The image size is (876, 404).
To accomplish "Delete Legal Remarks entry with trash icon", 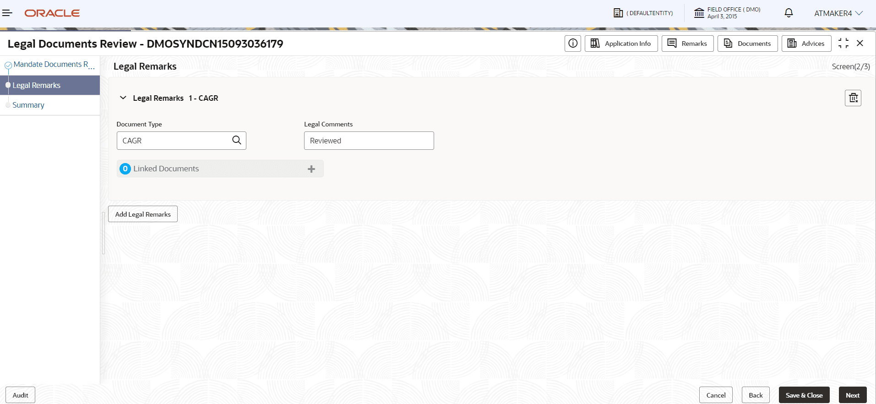I will (x=853, y=98).
